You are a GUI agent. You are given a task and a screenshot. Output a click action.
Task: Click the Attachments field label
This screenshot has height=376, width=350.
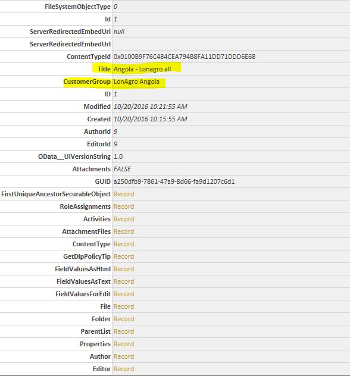pyautogui.click(x=92, y=169)
